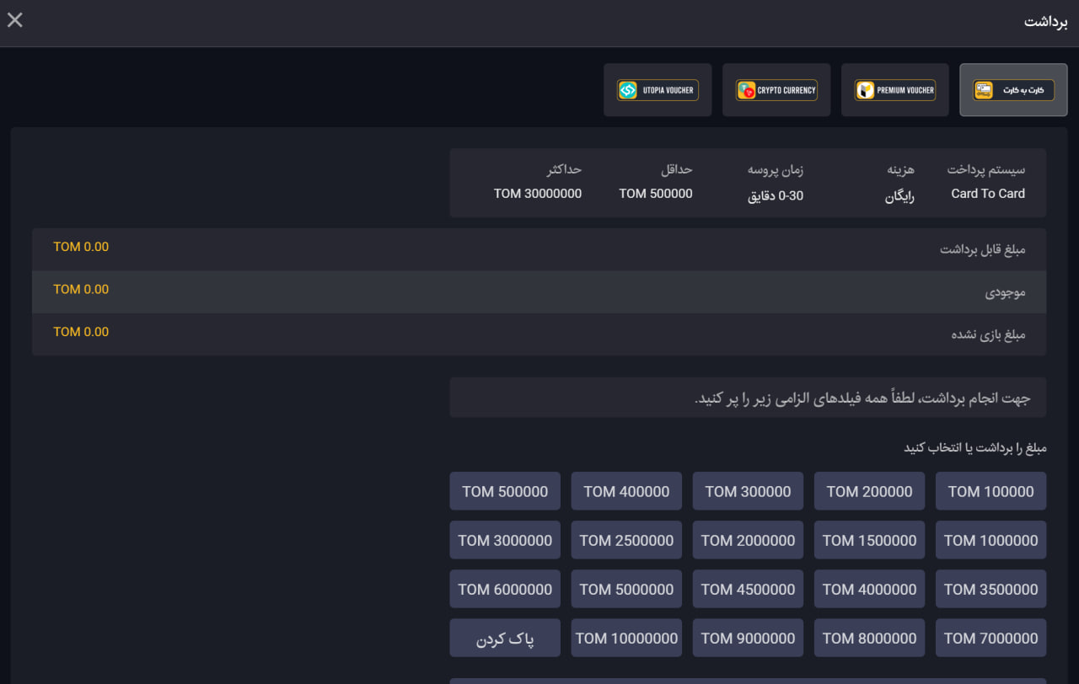Click the موجودی balance row
Image resolution: width=1079 pixels, height=684 pixels.
coord(539,291)
